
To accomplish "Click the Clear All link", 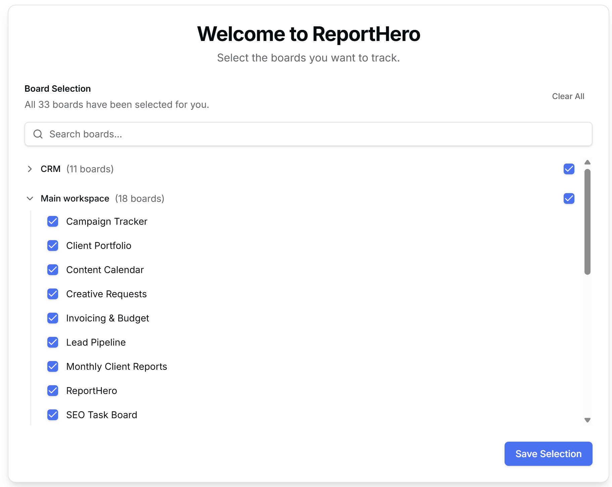I will [568, 96].
